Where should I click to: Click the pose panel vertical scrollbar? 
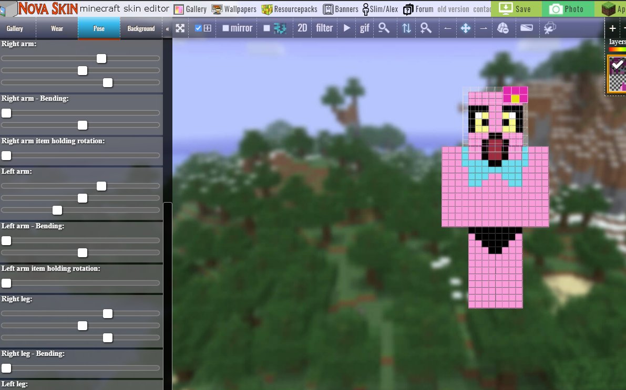point(168,296)
